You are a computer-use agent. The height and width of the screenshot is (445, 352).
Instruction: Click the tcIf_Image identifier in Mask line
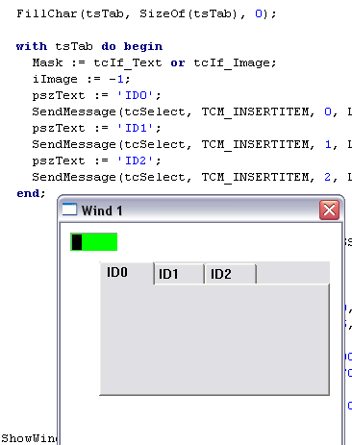235,62
